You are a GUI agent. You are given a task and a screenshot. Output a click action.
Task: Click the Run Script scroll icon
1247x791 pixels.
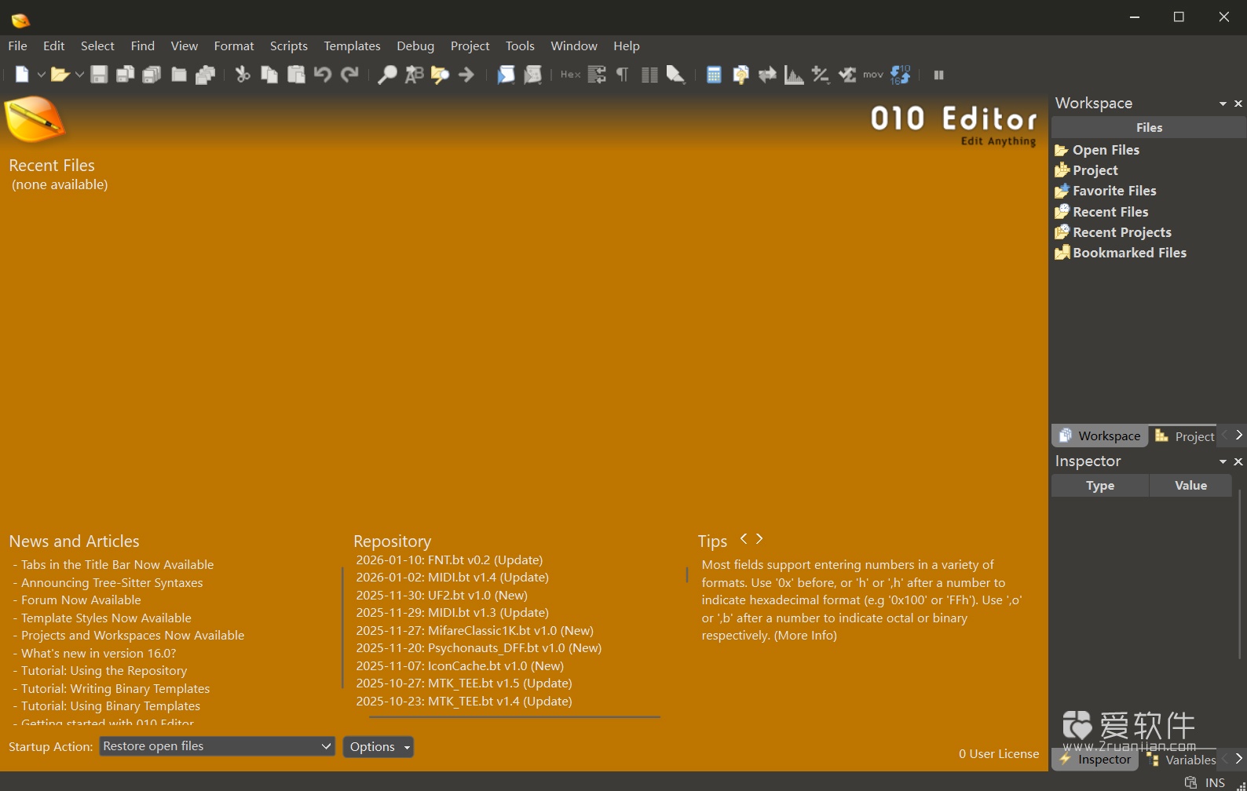tap(506, 75)
